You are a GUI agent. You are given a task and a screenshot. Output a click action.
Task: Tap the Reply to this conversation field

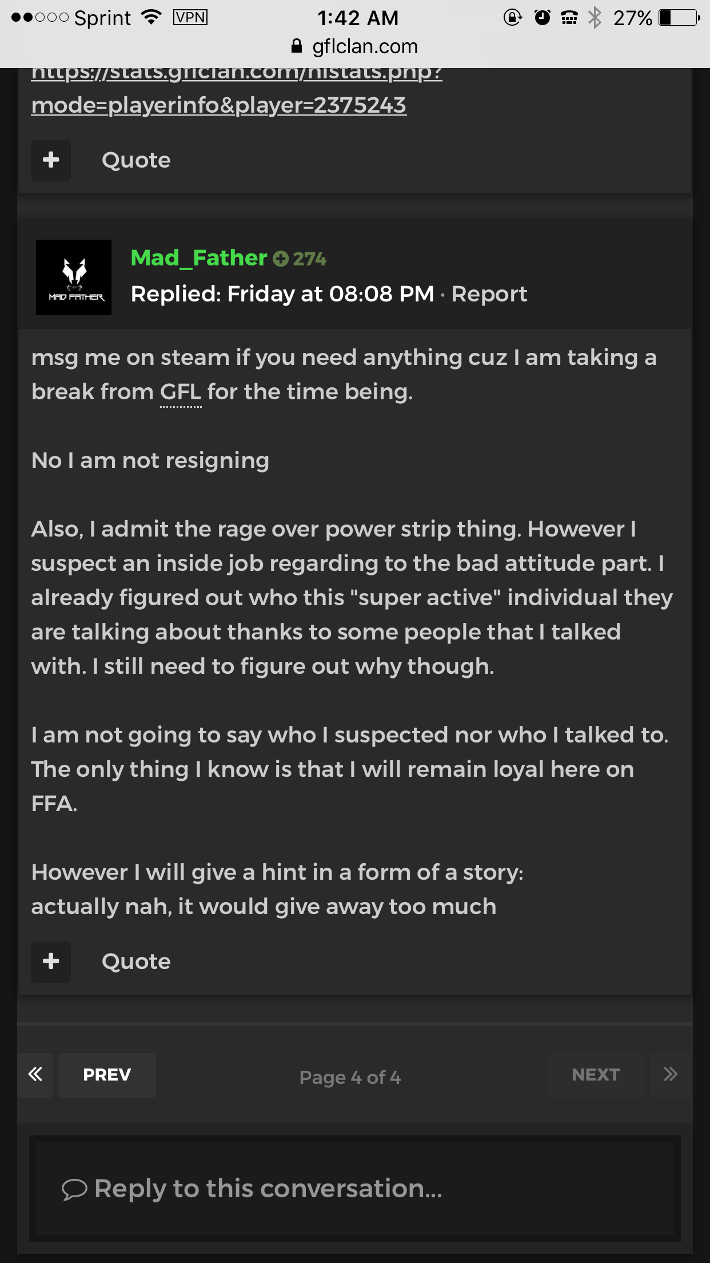click(354, 1189)
